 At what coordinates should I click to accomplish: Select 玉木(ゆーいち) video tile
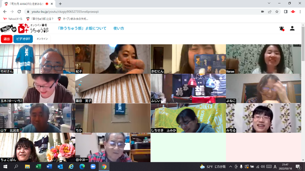[38, 88]
